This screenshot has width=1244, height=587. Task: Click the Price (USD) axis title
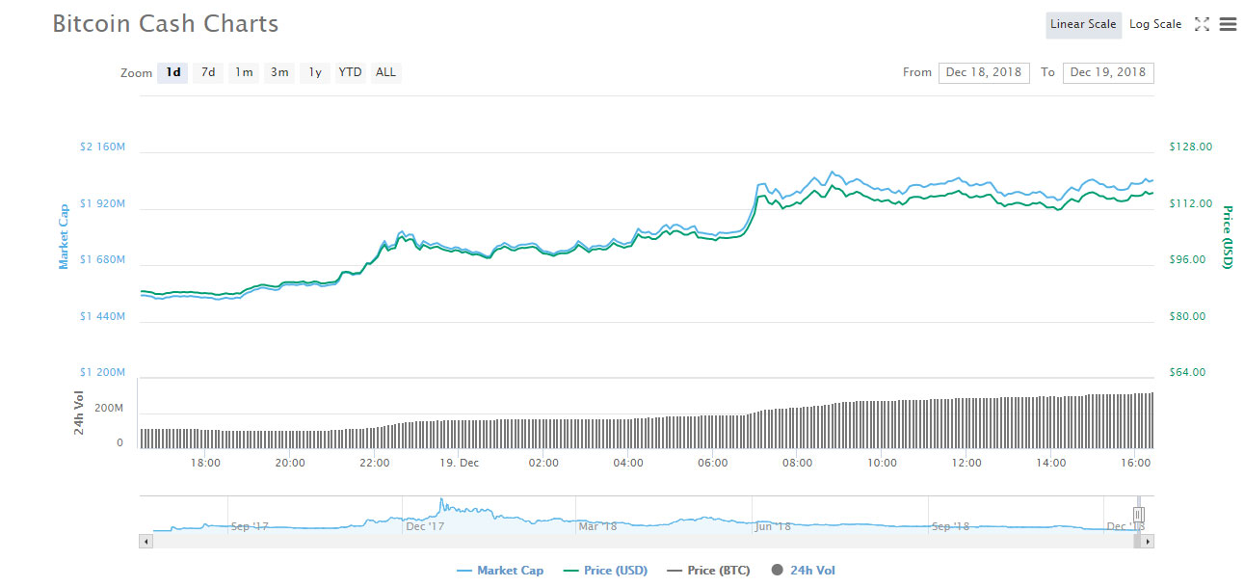click(1228, 237)
